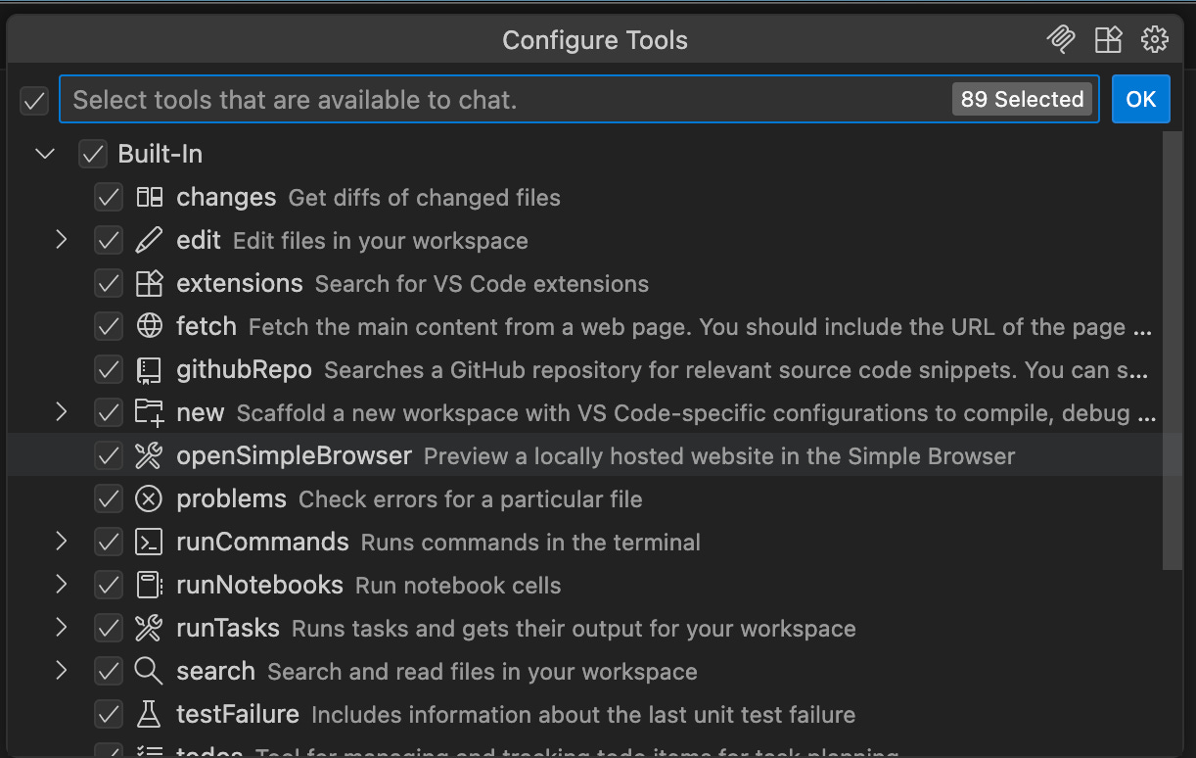Viewport: 1196px width, 758px height.
Task: Select the edit tool name
Action: pos(199,241)
